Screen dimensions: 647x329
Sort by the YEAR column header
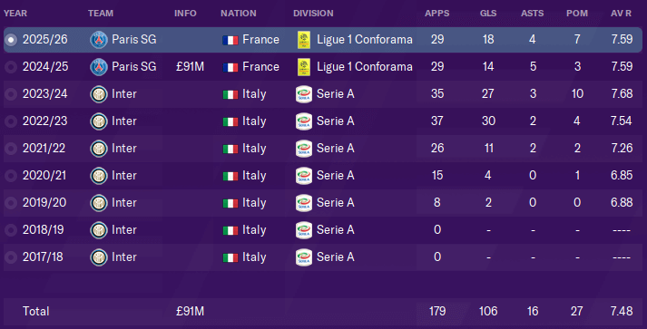pyautogui.click(x=15, y=14)
